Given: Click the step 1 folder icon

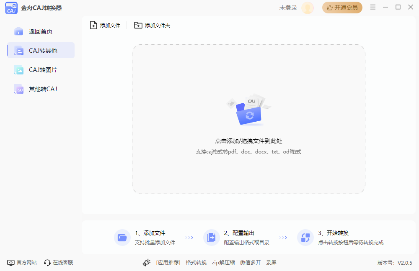Looking at the screenshot, I should 122,238.
